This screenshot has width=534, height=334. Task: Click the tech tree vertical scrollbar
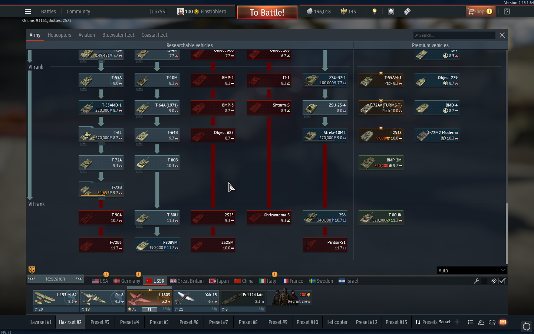[x=507, y=233]
